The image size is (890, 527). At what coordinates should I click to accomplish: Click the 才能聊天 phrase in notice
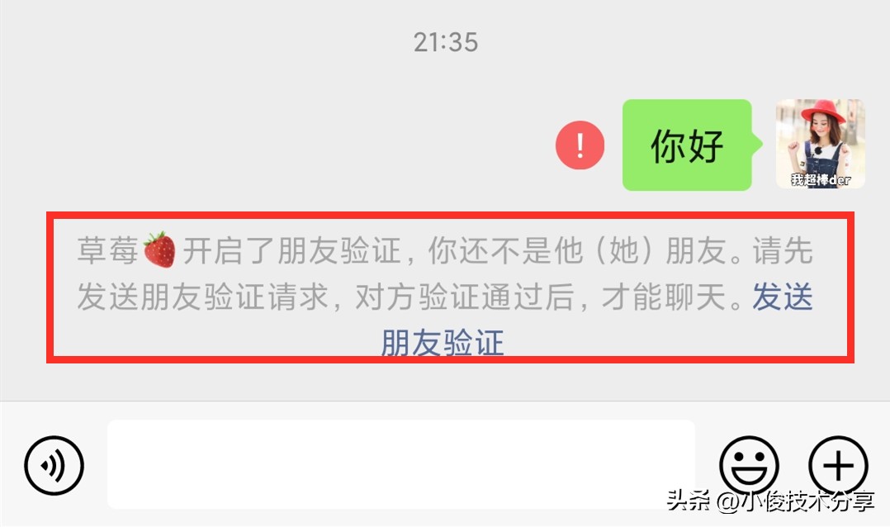(x=664, y=297)
